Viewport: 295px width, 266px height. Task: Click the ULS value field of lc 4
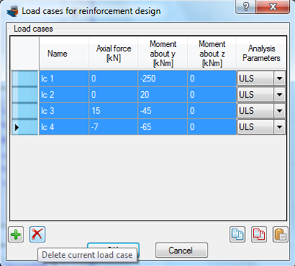coord(255,127)
